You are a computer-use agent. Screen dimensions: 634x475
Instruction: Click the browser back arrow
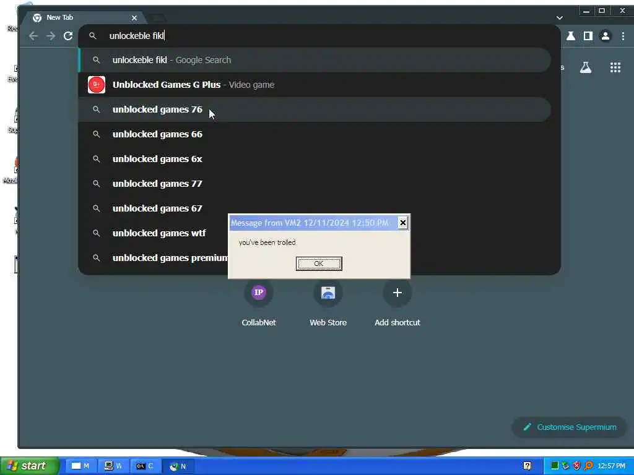(x=33, y=36)
